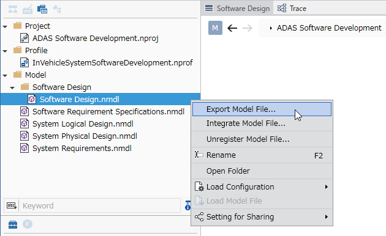Click the Model folder icon
The image size is (386, 236).
[x=17, y=75]
